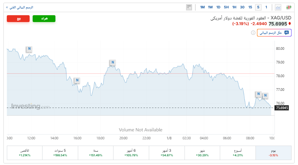Open the news marker near 16:00
Image resolution: width=298 pixels, height=165 pixels.
(x=77, y=80)
